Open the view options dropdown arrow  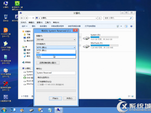point(121,26)
